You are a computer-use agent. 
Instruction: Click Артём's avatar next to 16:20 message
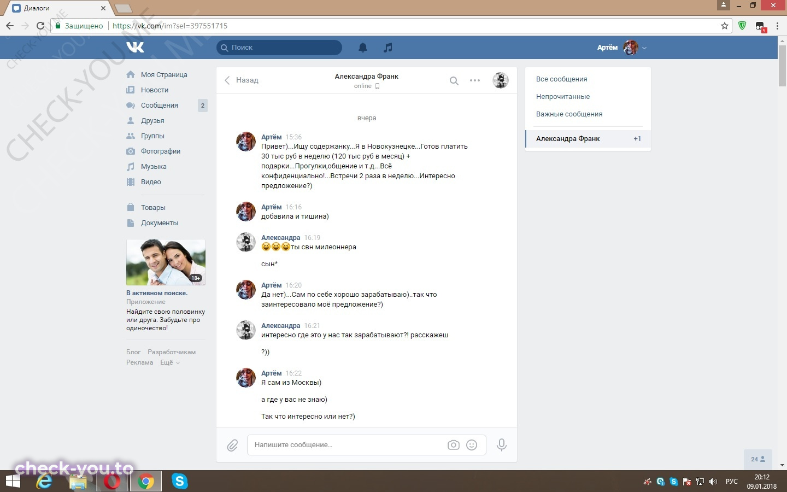click(246, 290)
